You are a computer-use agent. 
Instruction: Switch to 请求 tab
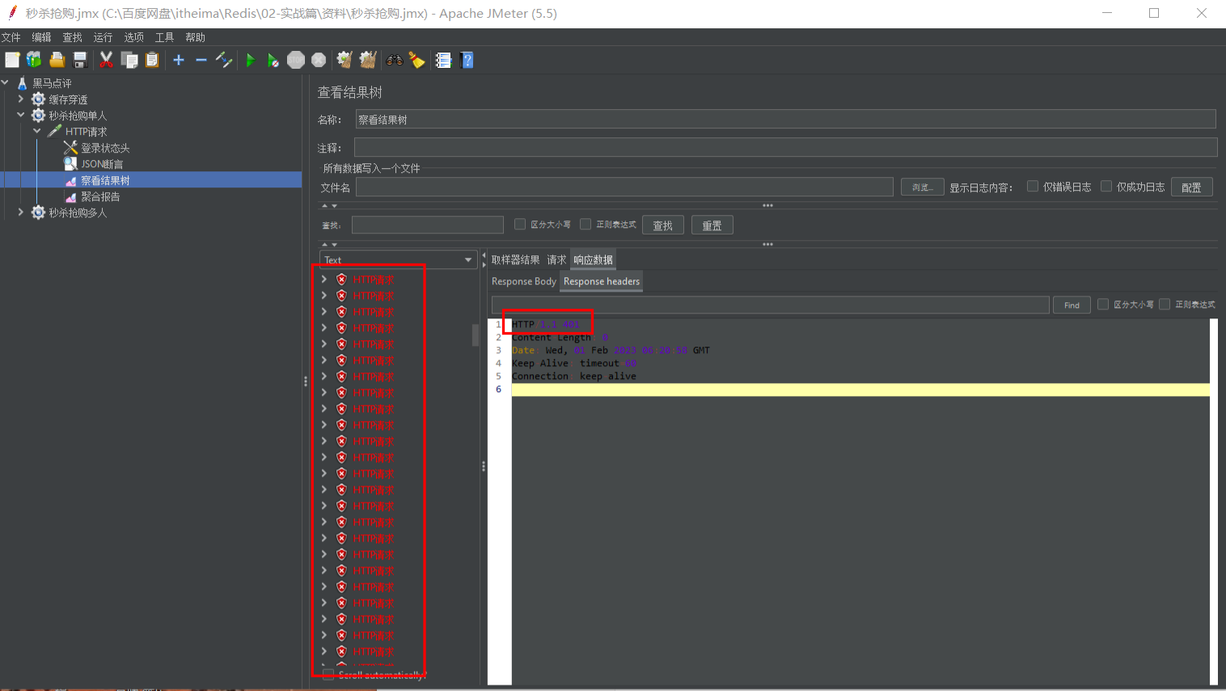[556, 259]
